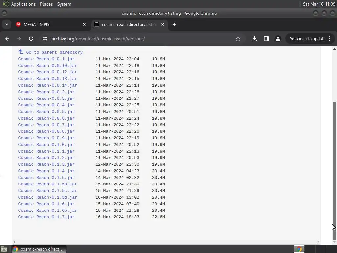Click the date 16-Mar-2024 18:33
The image size is (337, 253).
click(x=117, y=217)
